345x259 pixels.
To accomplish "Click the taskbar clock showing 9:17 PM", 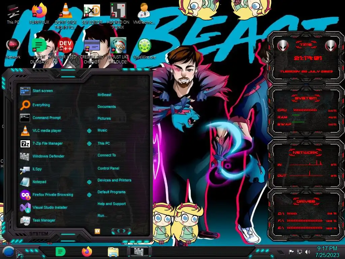I will [x=327, y=252].
